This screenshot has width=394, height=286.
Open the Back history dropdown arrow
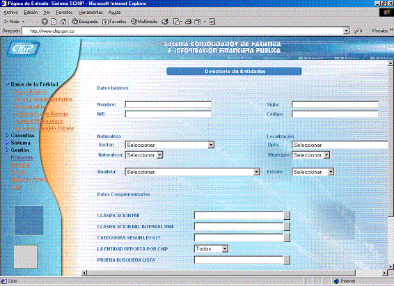tap(23, 22)
